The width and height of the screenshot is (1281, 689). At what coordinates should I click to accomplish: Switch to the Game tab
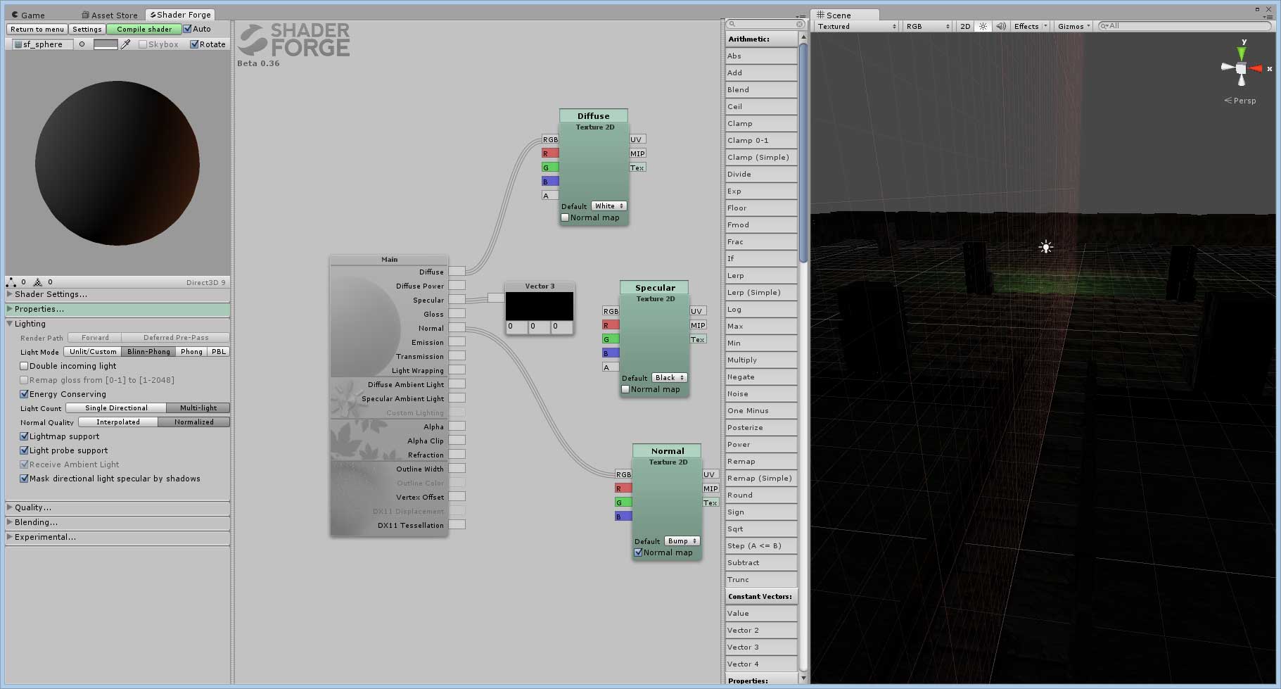(28, 15)
